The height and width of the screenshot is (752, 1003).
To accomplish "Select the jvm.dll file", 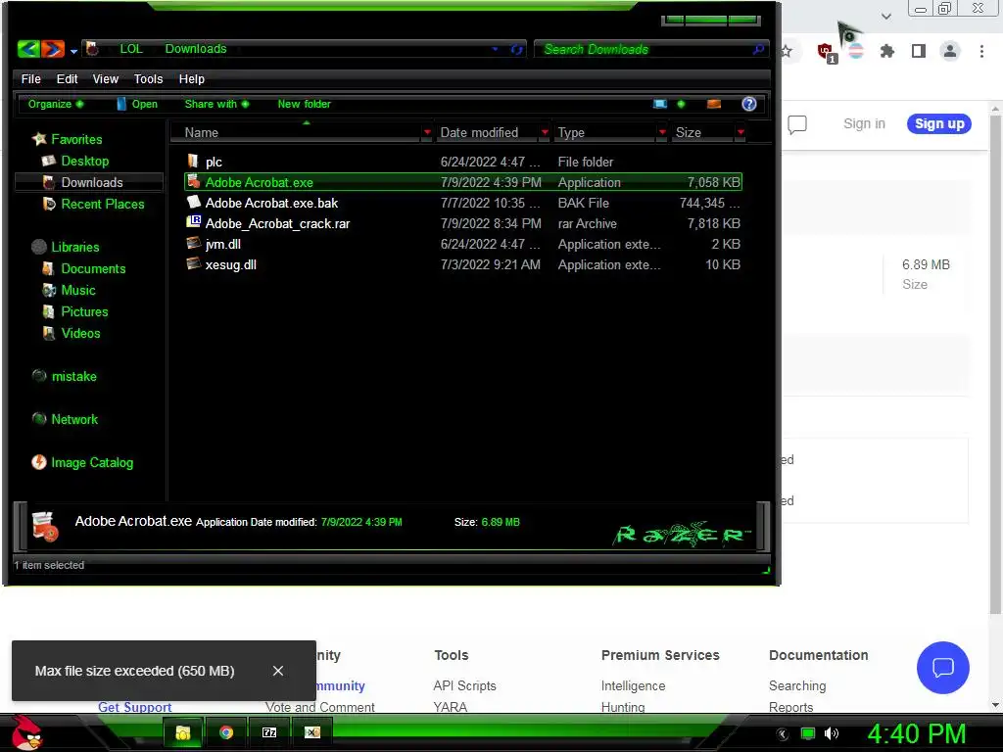I will [463, 244].
